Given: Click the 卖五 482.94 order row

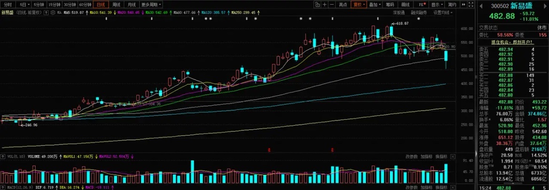Looking at the screenshot, I should pos(512,50).
